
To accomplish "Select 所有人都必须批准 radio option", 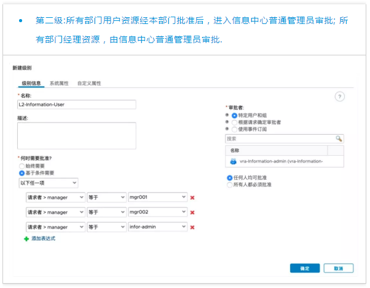I will 230,184.
